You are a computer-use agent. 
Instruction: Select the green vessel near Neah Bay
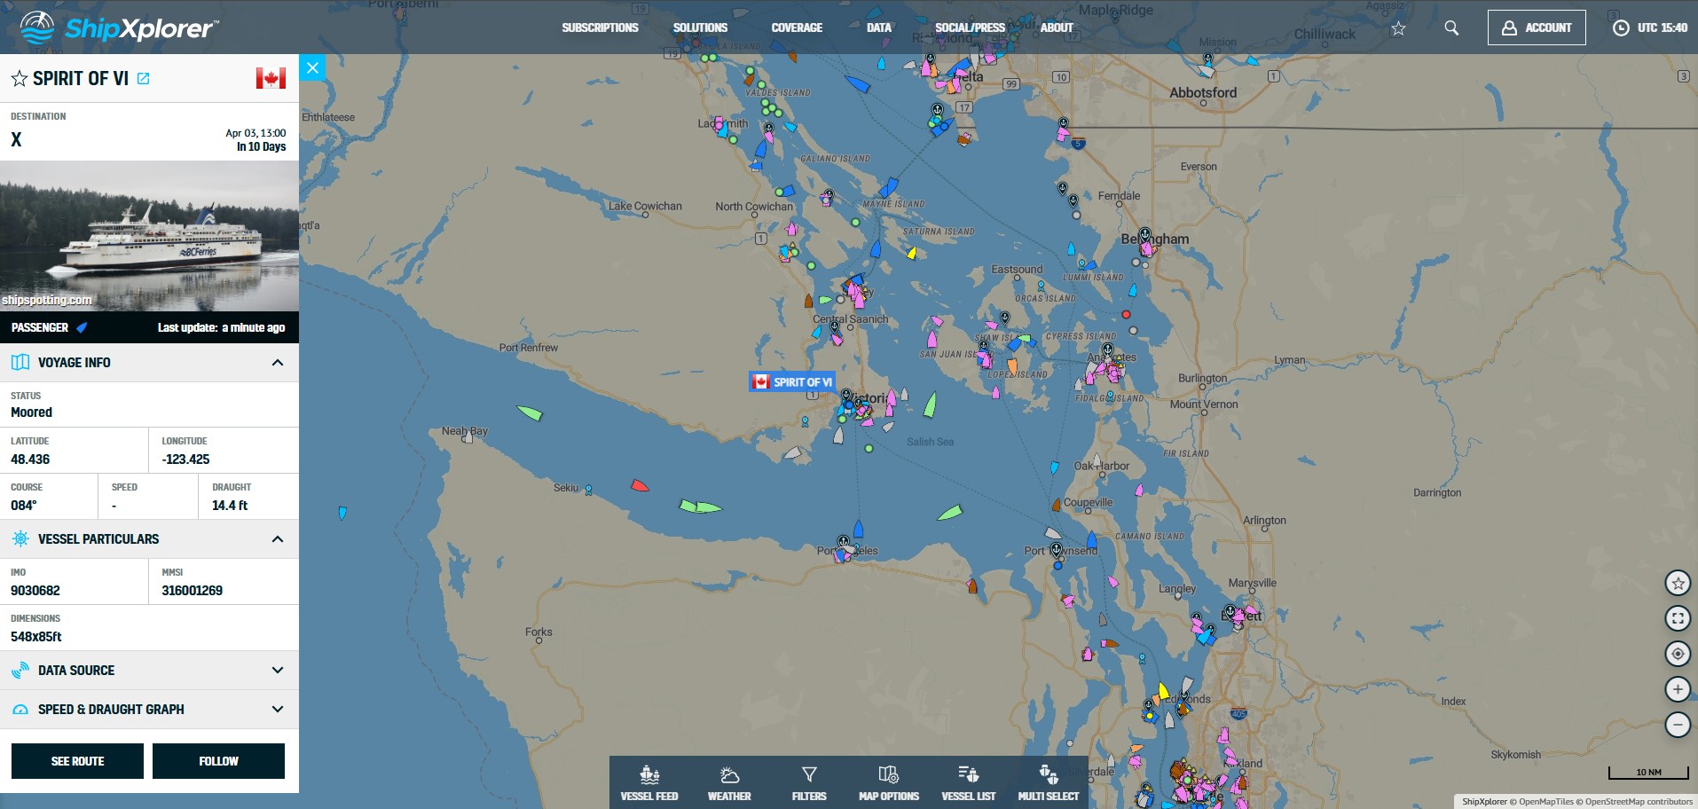530,412
